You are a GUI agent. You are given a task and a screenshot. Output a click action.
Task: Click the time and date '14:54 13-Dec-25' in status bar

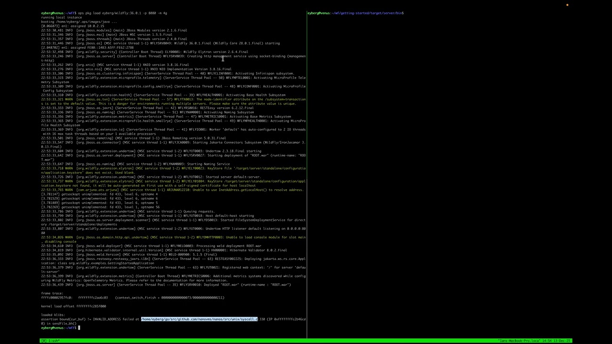point(557,341)
